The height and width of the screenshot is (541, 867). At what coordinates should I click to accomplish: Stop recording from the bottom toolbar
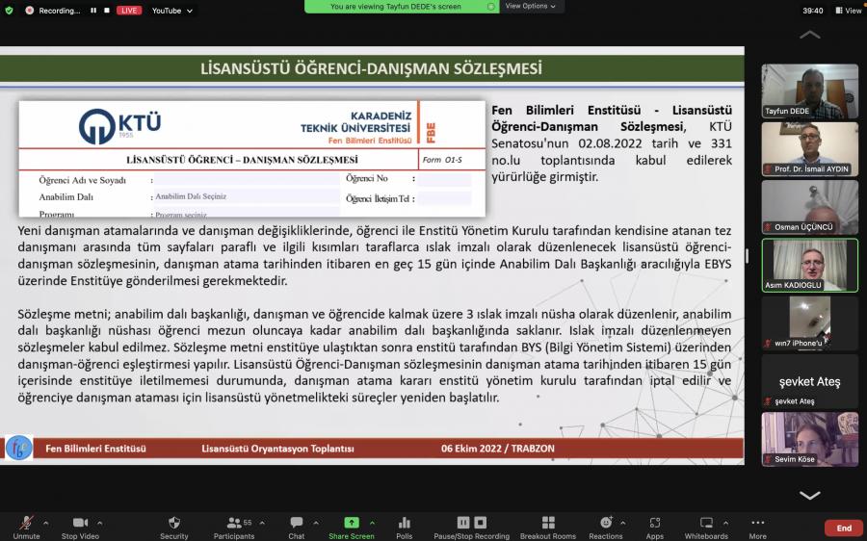coord(481,522)
